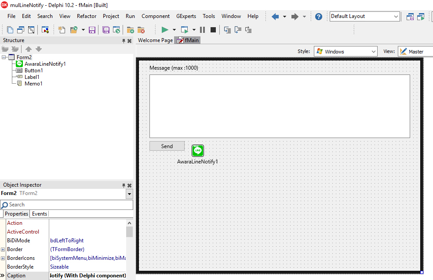The width and height of the screenshot is (433, 280).
Task: Open Help via question mark icon
Action: point(319,17)
